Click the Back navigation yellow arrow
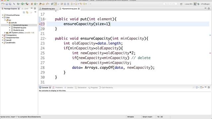The width and height of the screenshot is (212, 119). pyautogui.click(x=84, y=4)
